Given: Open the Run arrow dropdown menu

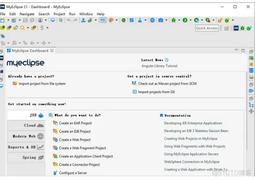Looking at the screenshot, I should [x=190, y=20].
